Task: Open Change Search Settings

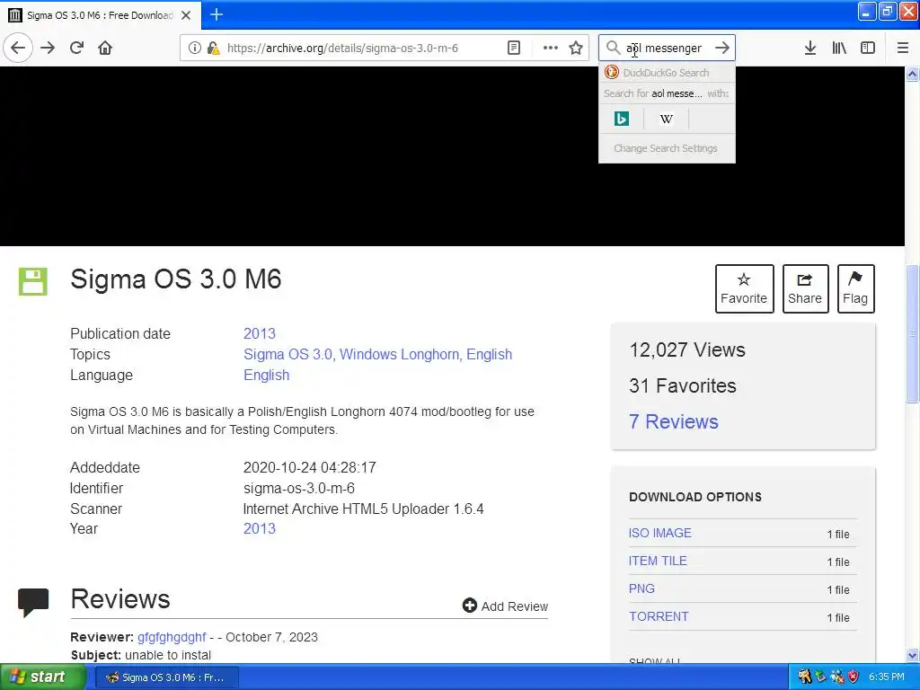Action: [x=666, y=148]
